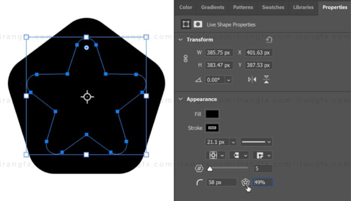
Task: Click the Masks icon beside Live Shape
Action: (198, 24)
